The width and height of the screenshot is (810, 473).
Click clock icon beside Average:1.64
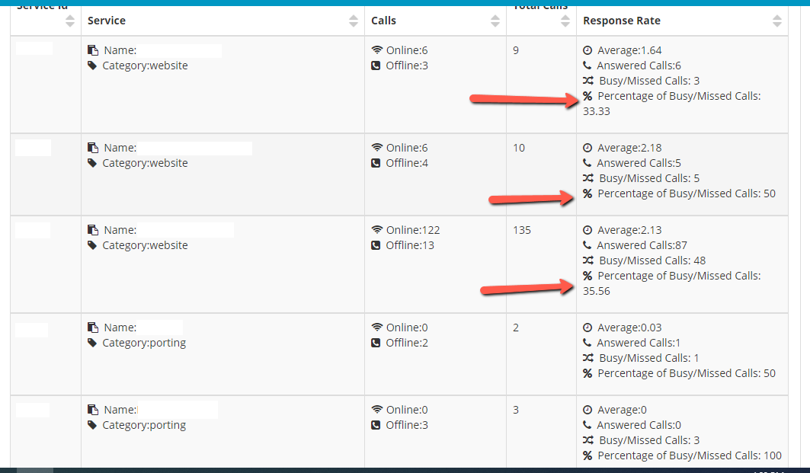coord(587,50)
